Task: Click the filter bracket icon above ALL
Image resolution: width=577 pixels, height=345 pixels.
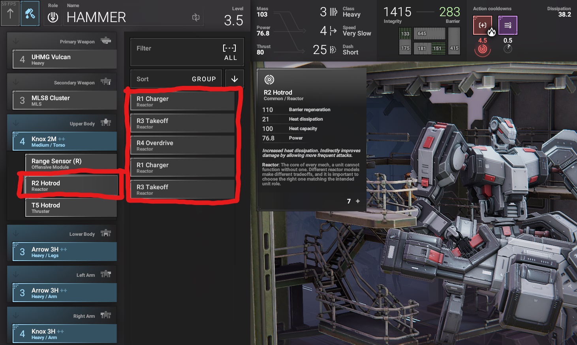Action: (x=229, y=48)
